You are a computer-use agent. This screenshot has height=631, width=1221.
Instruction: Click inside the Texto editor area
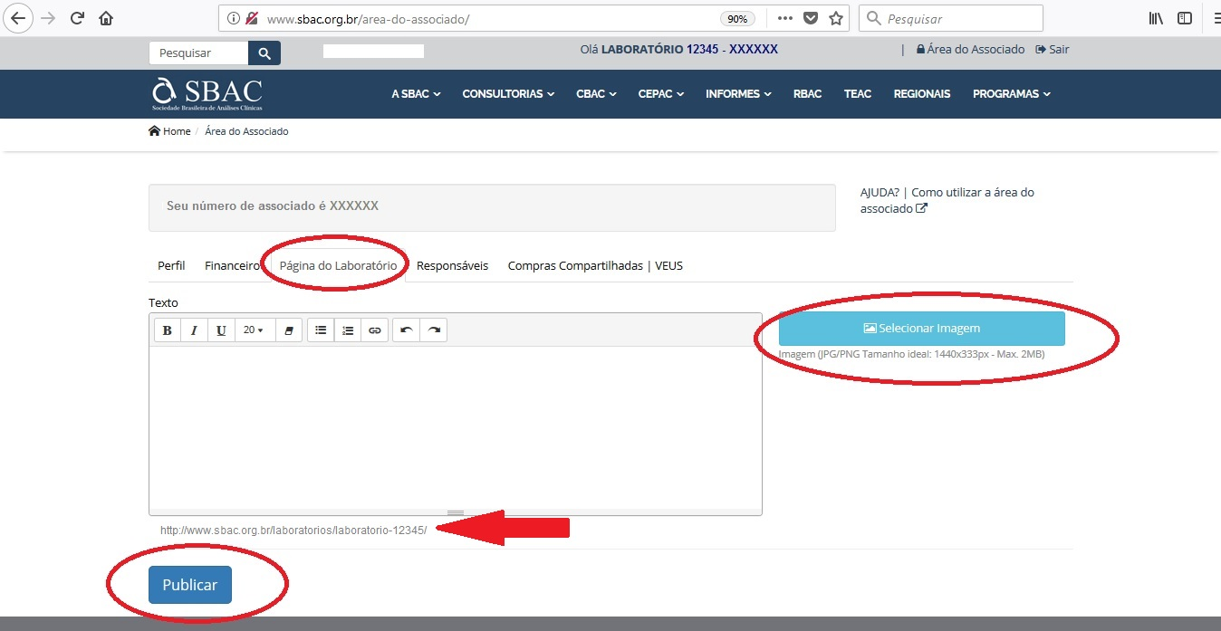click(x=456, y=427)
